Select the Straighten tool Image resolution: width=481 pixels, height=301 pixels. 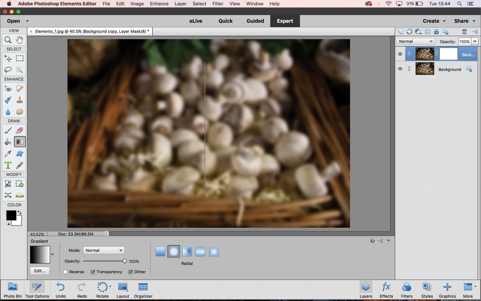pos(20,195)
